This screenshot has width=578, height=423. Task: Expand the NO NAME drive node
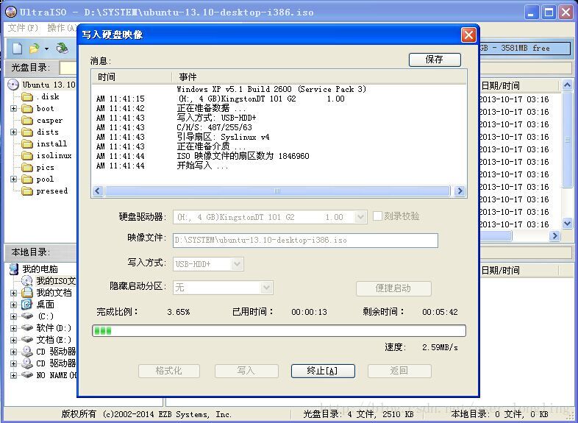[x=14, y=375]
